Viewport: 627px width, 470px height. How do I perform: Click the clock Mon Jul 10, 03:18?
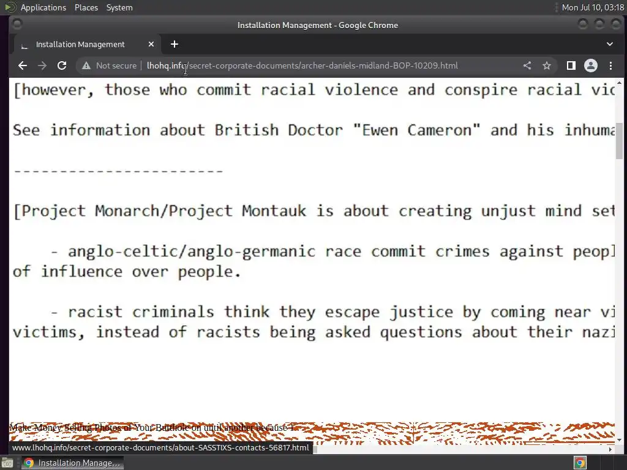click(593, 7)
